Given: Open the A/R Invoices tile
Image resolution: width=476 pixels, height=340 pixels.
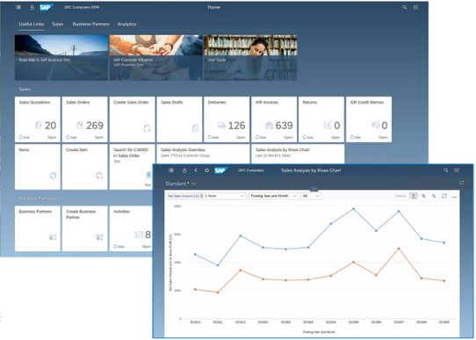Looking at the screenshot, I should 274,119.
